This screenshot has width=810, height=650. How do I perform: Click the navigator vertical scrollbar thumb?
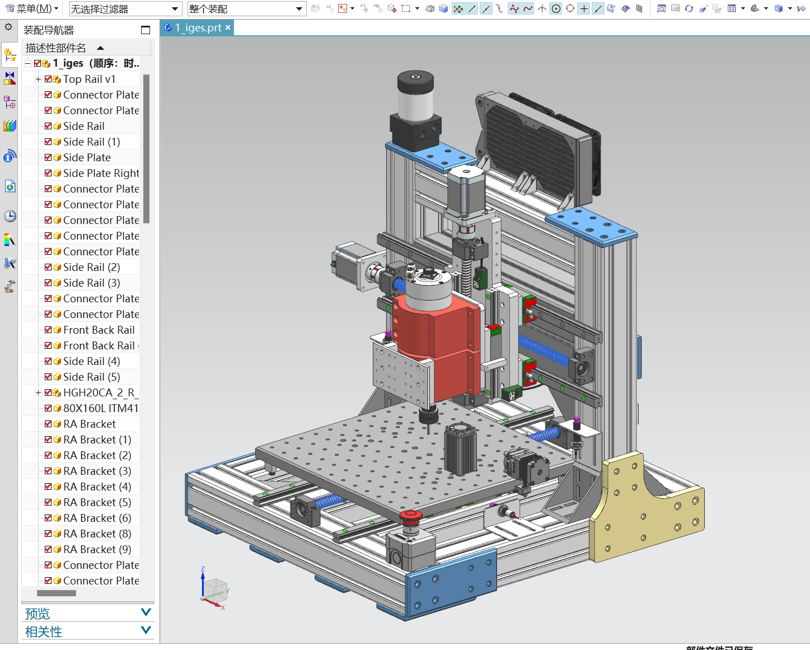click(x=146, y=148)
